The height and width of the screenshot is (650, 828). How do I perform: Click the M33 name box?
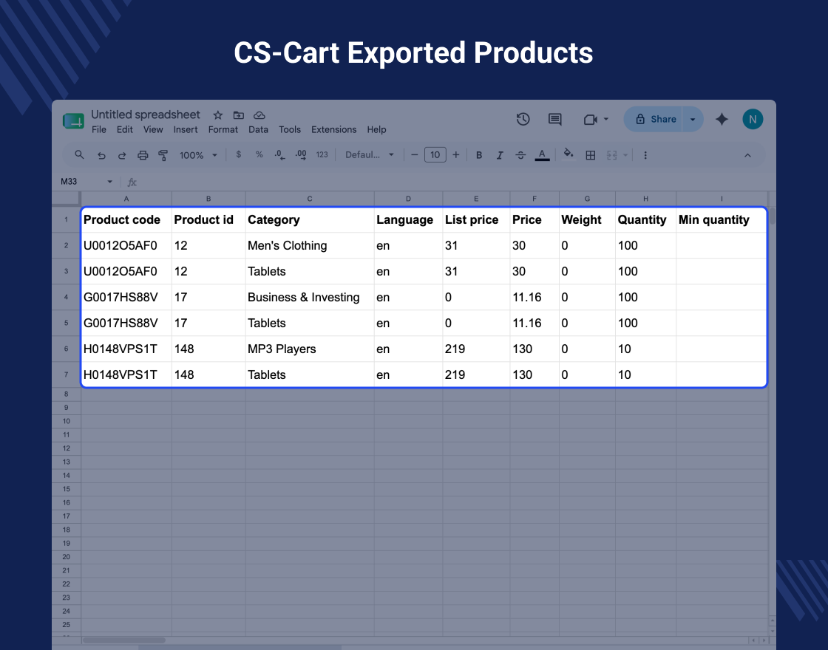coord(69,182)
